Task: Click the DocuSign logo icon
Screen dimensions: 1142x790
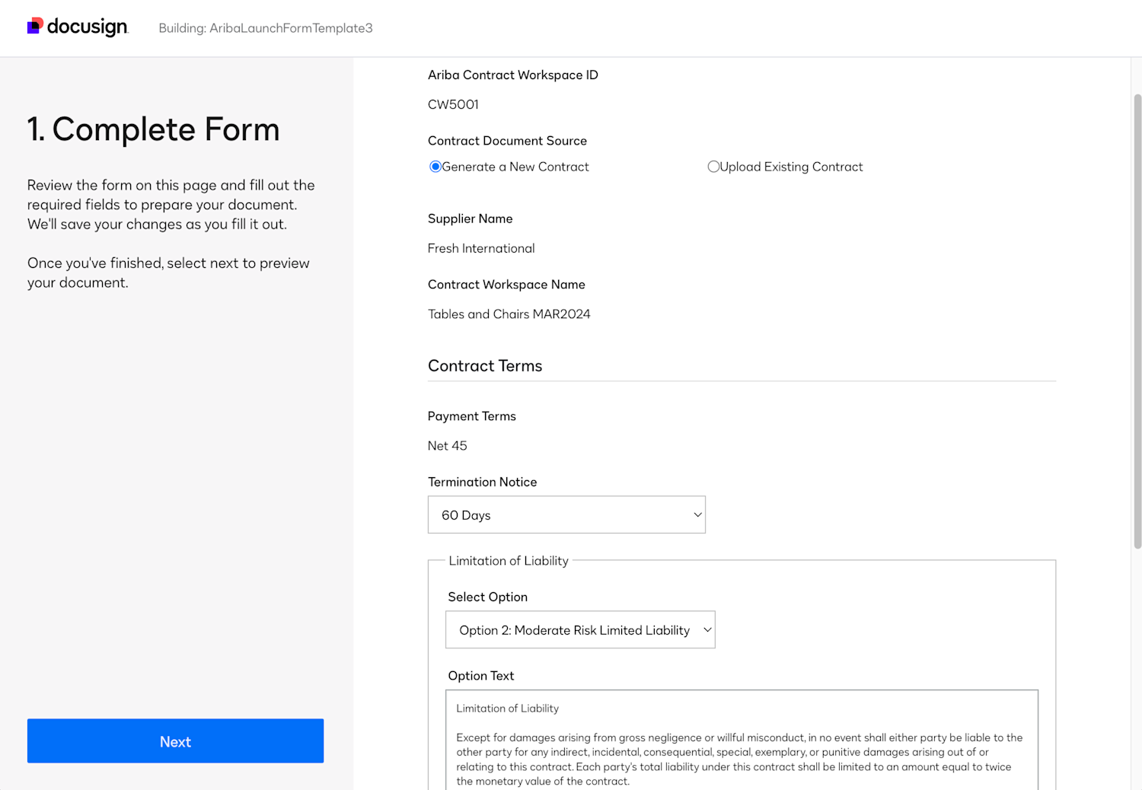Action: point(33,25)
